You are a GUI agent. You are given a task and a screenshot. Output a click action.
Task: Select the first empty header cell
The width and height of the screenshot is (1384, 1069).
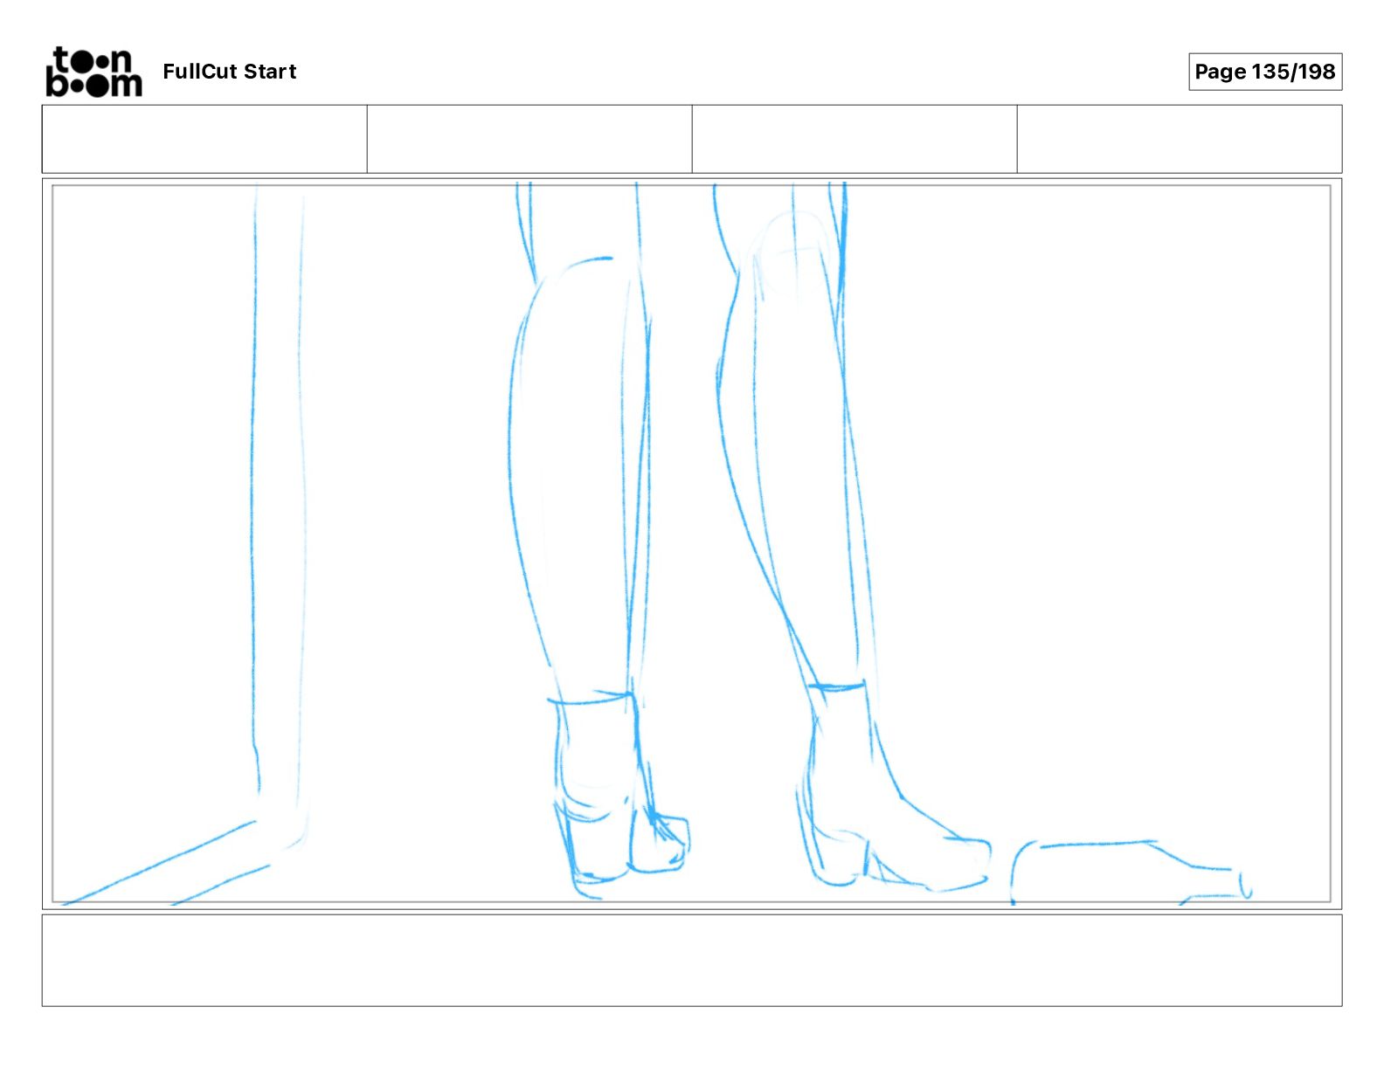[x=204, y=139]
